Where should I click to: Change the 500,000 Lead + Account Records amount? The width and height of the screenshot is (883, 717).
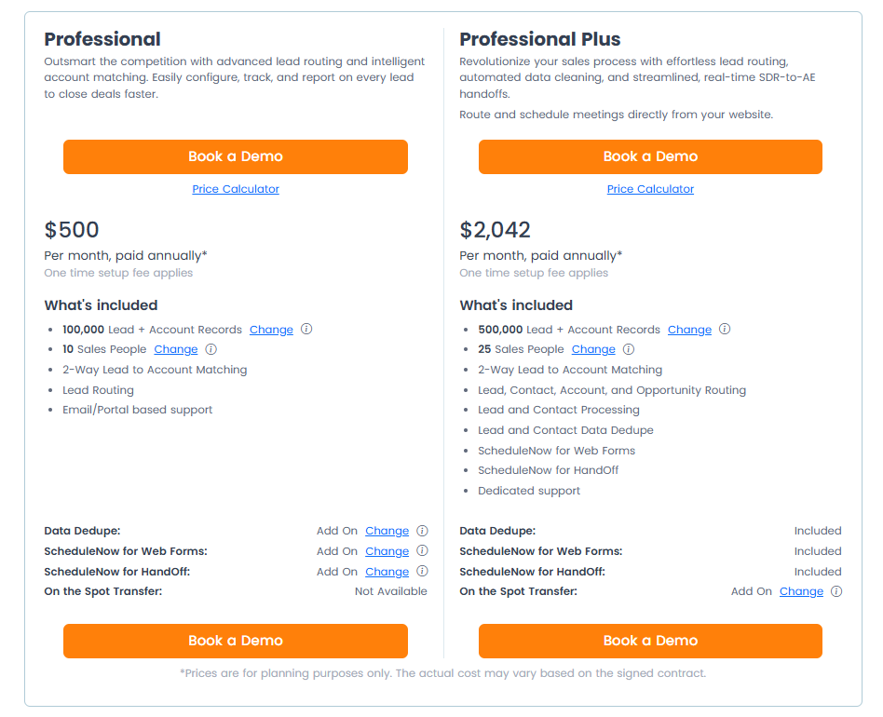click(689, 330)
